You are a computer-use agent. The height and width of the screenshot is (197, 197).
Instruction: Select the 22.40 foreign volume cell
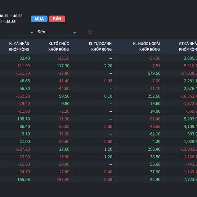(155, 179)
